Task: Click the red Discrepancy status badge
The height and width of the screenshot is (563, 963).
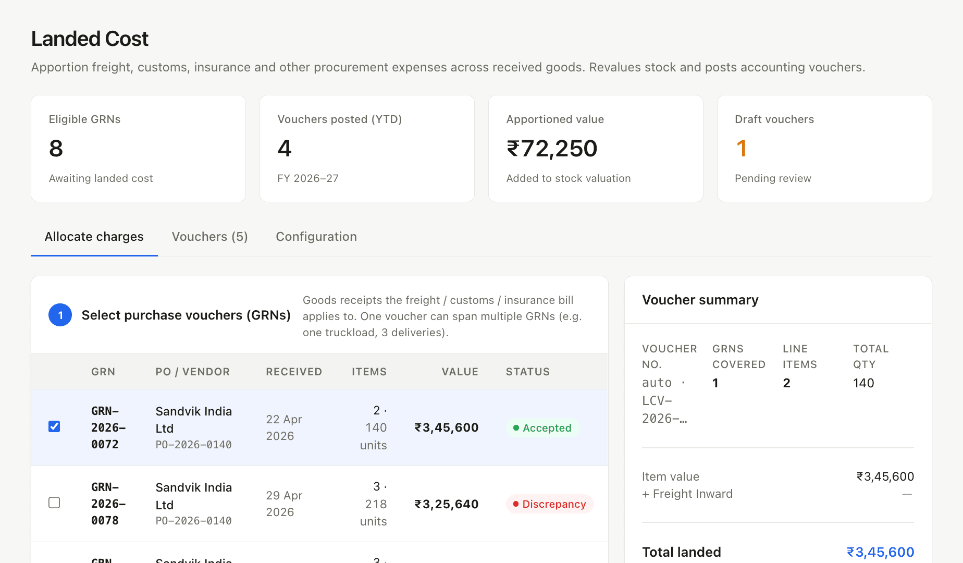Action: 550,504
